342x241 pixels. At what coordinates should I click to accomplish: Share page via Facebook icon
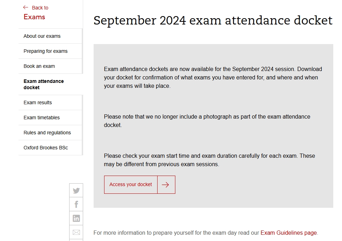click(76, 204)
